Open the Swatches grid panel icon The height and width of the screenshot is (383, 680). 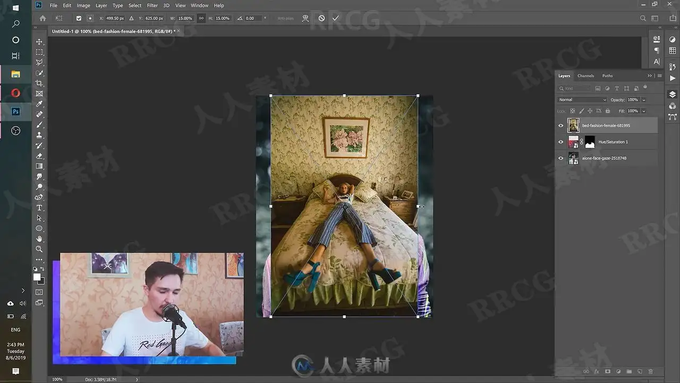[x=673, y=51]
